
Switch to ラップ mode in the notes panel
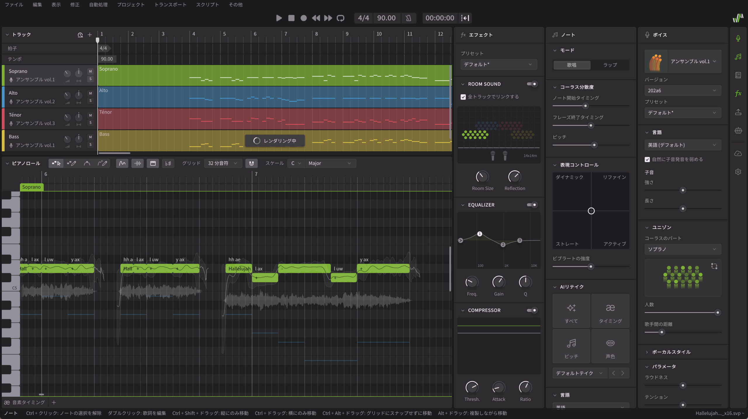(610, 65)
